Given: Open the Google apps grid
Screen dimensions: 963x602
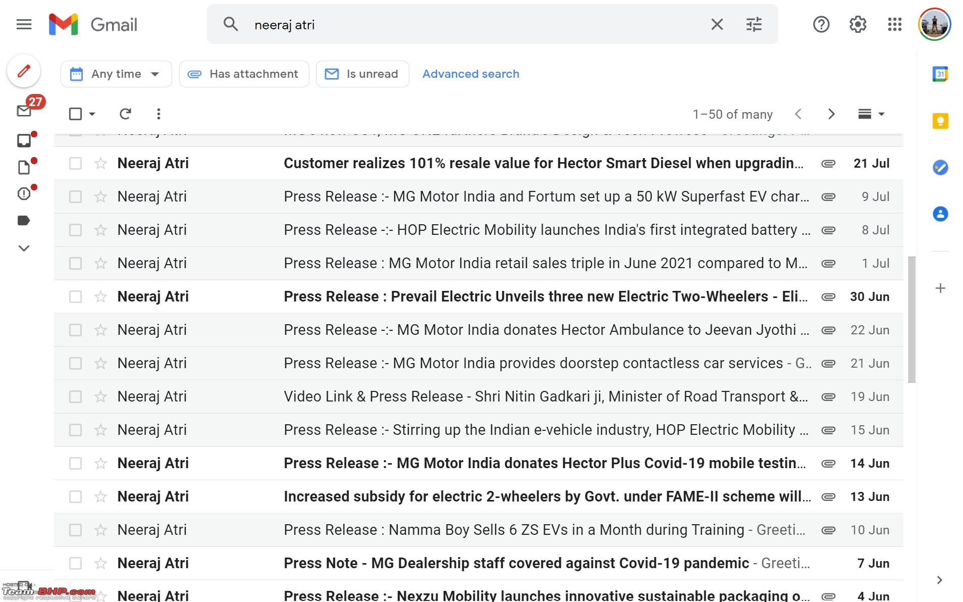Looking at the screenshot, I should click(x=894, y=24).
